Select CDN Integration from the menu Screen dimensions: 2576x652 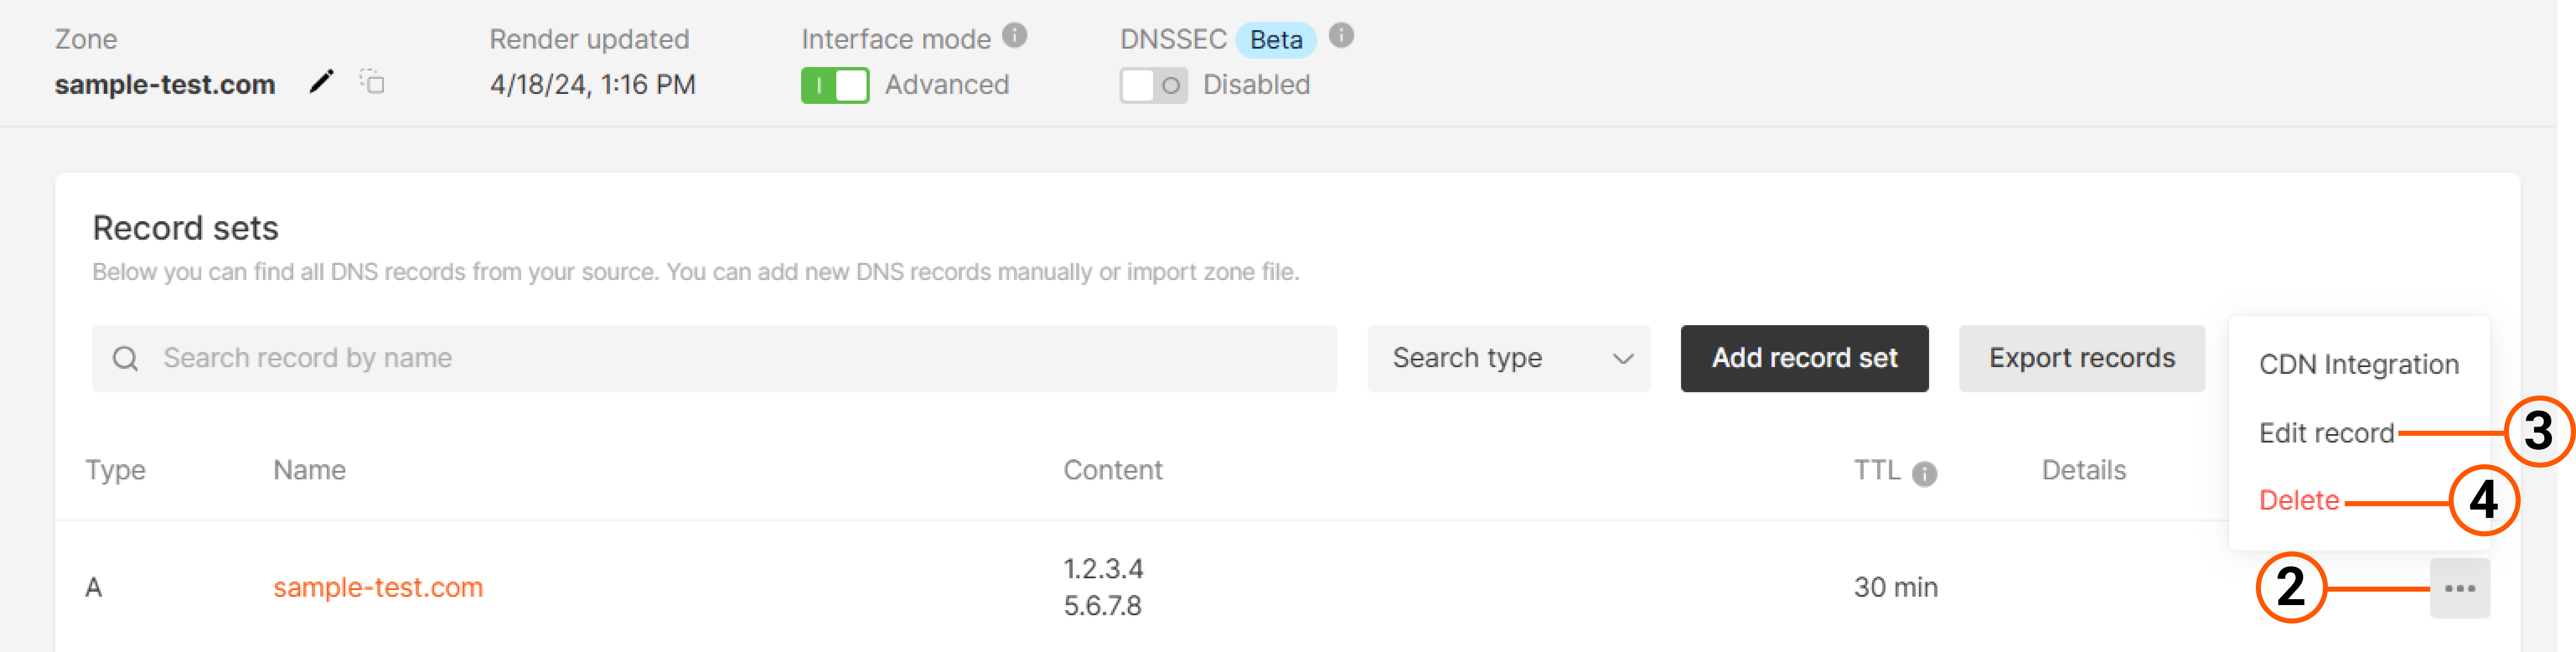(2358, 364)
